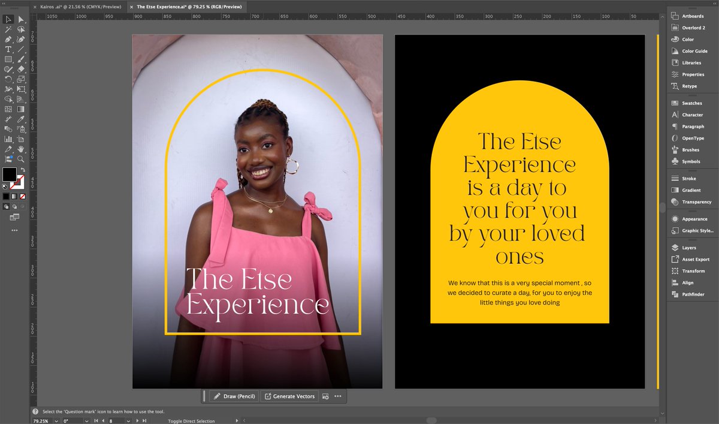Select the Artboard tool
The image size is (719, 424).
20,139
